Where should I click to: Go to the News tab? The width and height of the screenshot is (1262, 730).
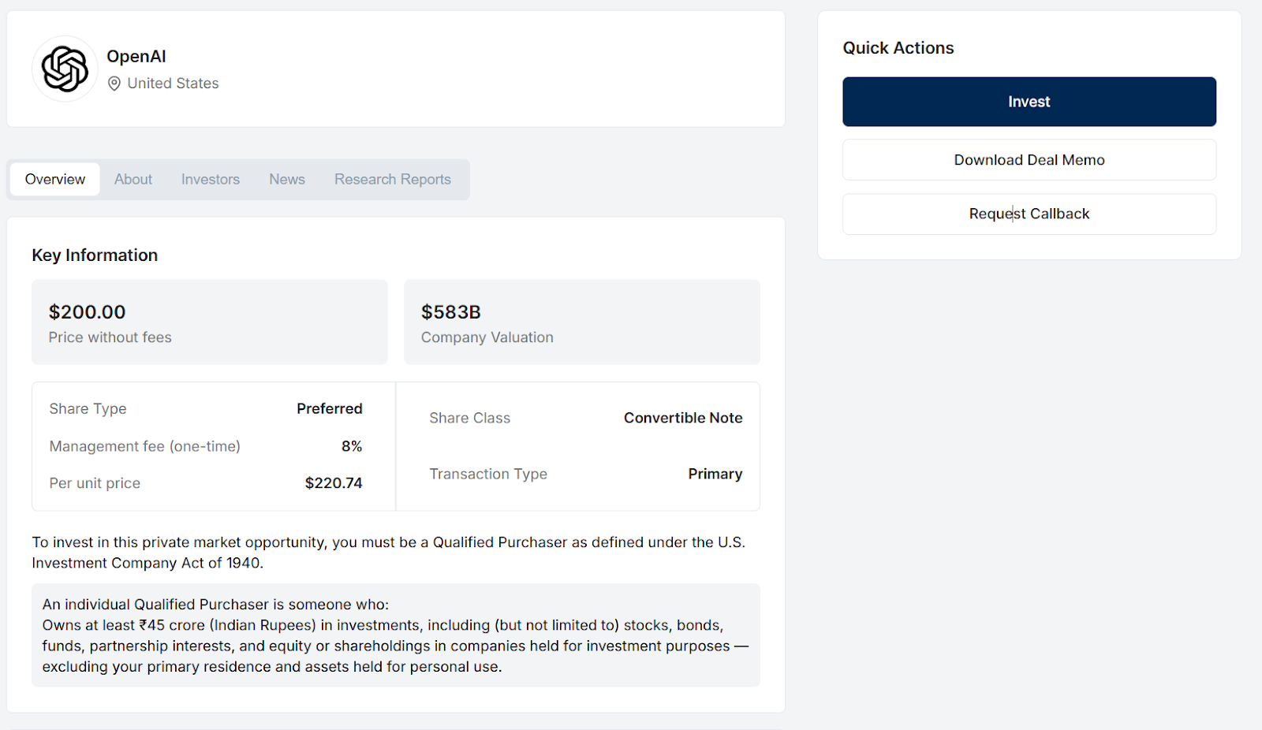click(x=287, y=180)
